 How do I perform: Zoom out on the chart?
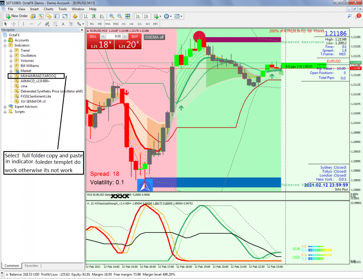click(x=119, y=16)
